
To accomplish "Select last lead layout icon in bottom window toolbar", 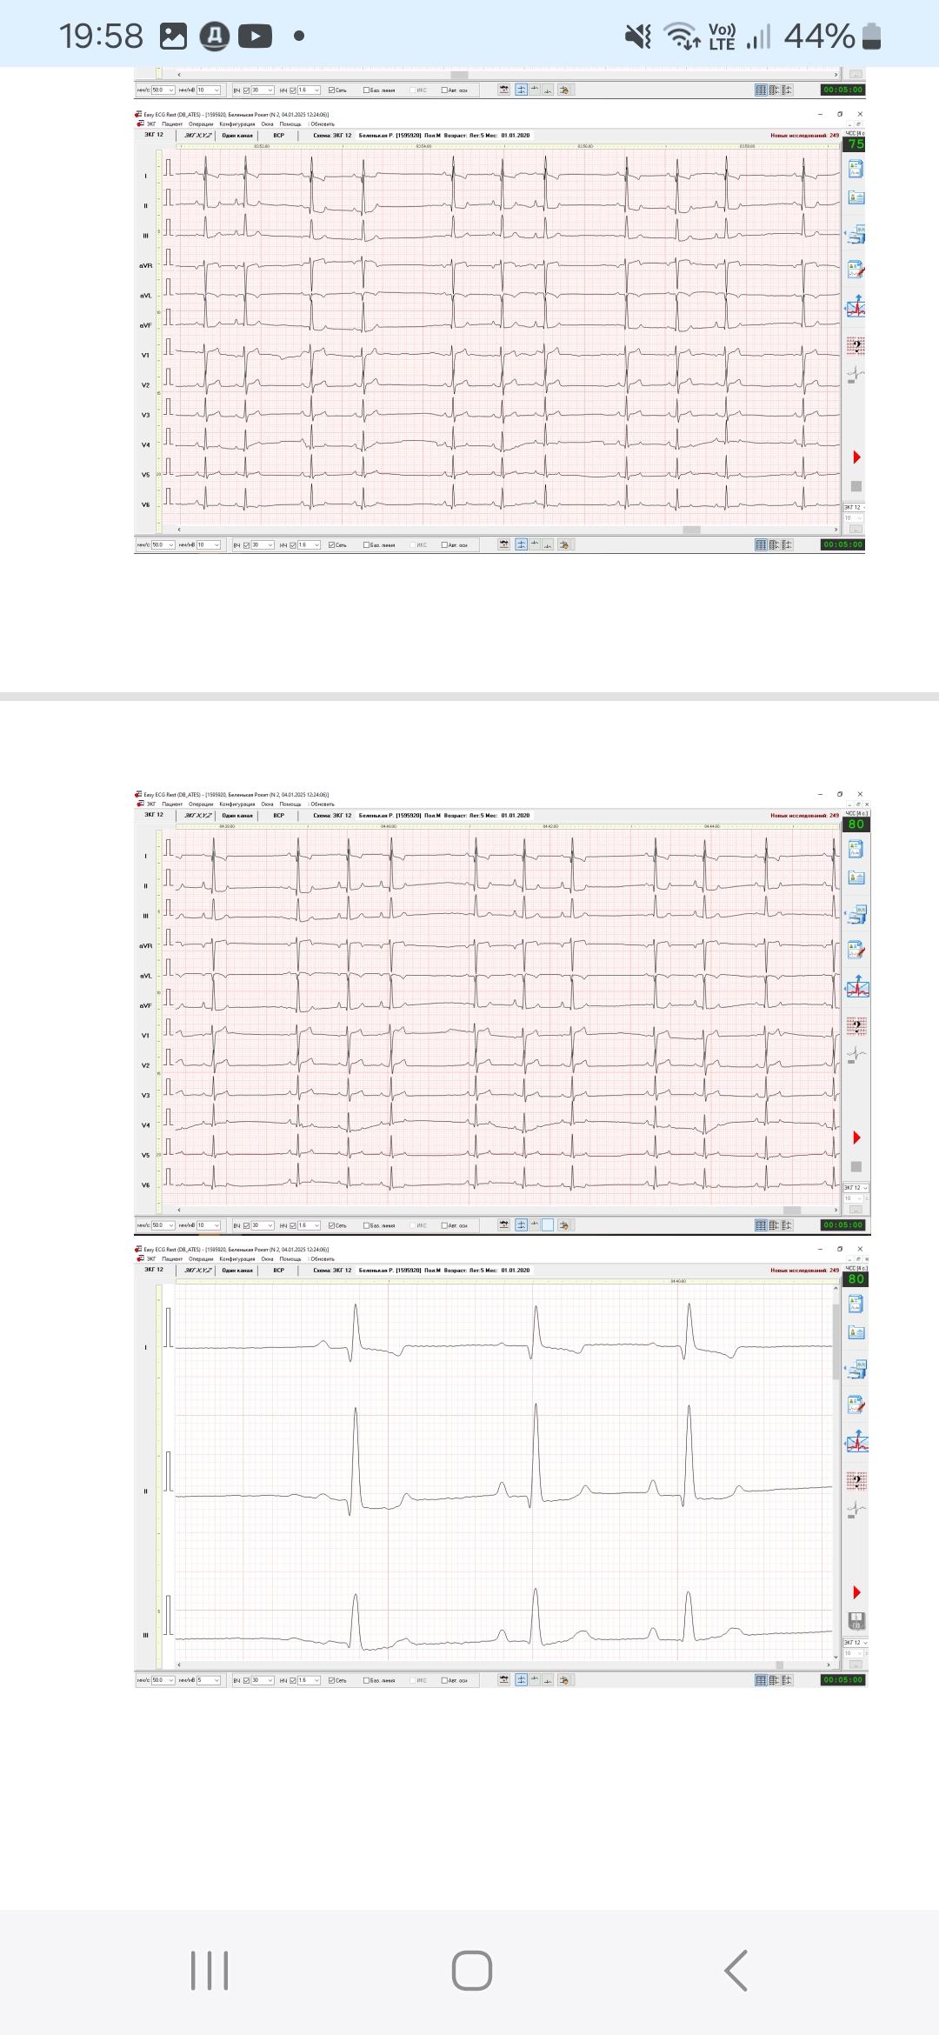I will tap(788, 1679).
